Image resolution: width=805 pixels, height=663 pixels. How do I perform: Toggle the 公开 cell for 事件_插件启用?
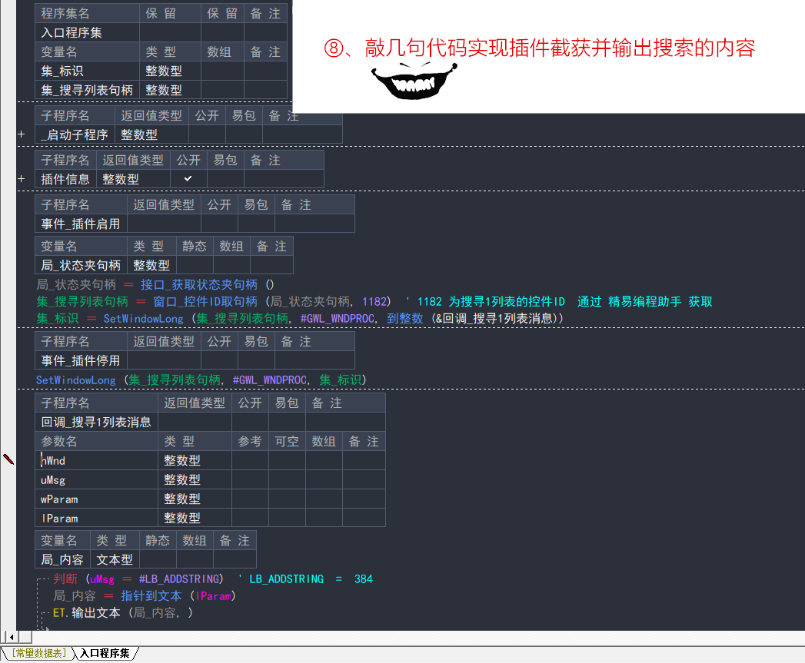coord(219,224)
